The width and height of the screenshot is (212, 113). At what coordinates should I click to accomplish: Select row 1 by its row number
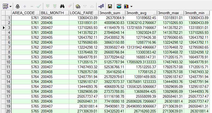(8, 18)
